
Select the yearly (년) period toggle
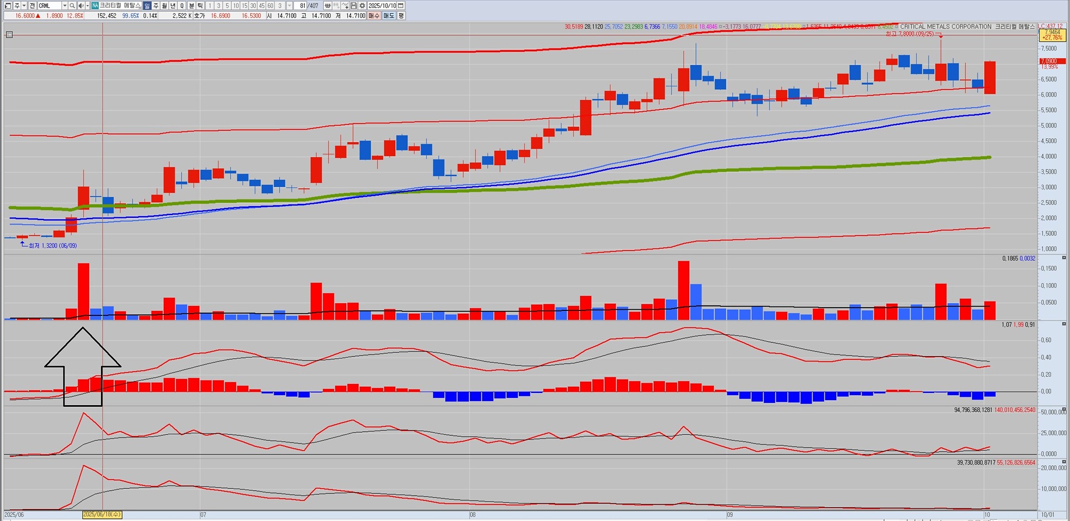(173, 6)
